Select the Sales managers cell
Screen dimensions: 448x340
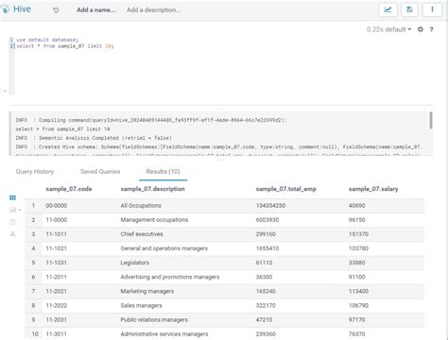141,305
